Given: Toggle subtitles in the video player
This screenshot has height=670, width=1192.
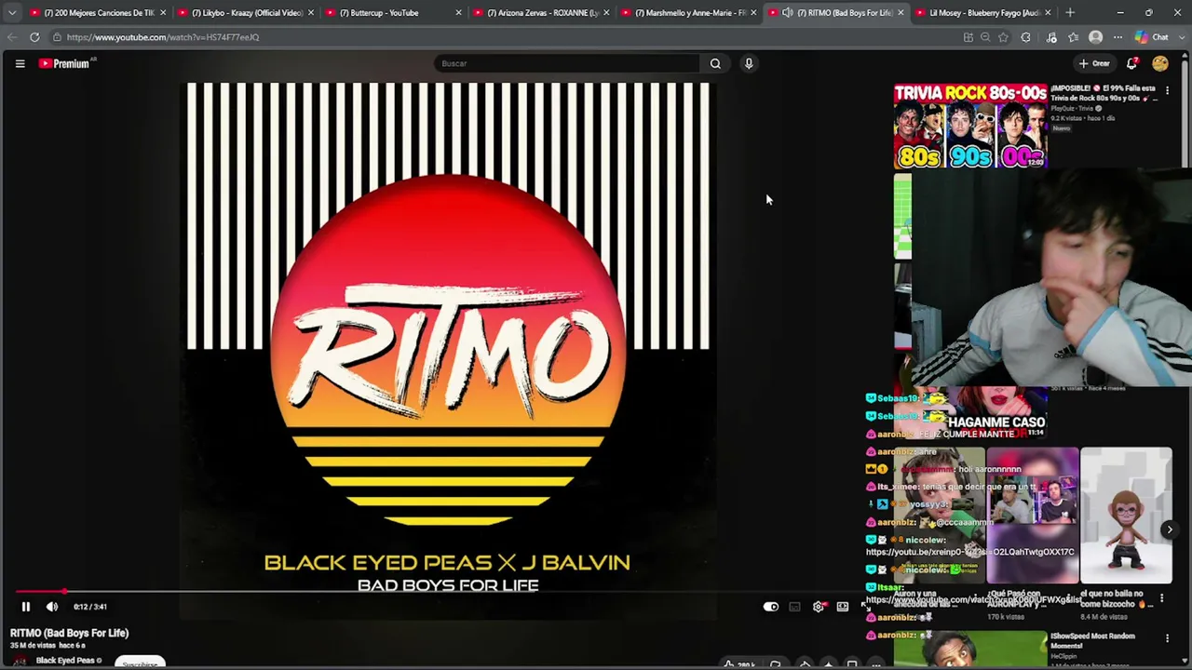Looking at the screenshot, I should [794, 607].
